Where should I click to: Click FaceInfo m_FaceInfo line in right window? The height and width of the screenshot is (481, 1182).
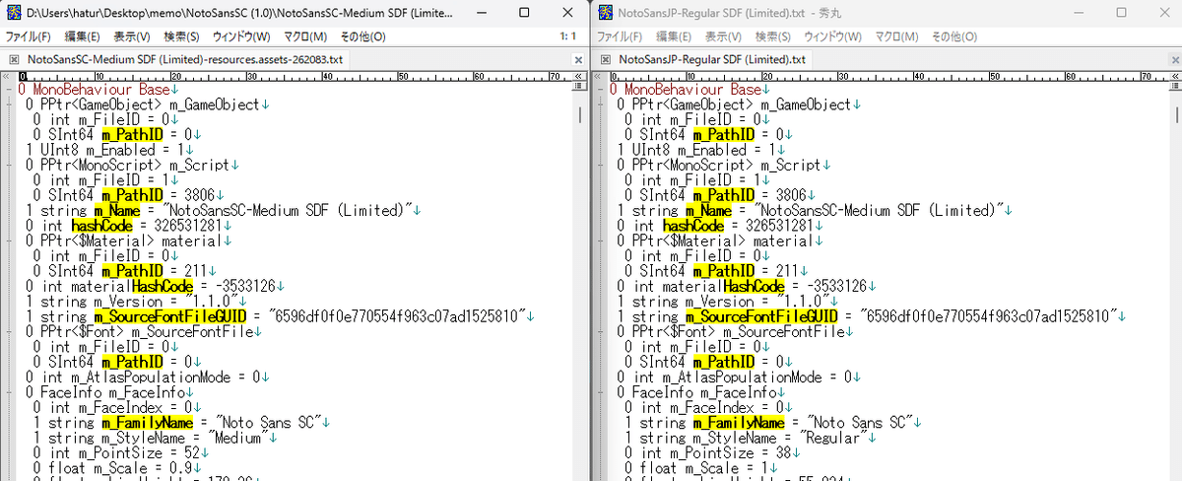click(x=699, y=390)
